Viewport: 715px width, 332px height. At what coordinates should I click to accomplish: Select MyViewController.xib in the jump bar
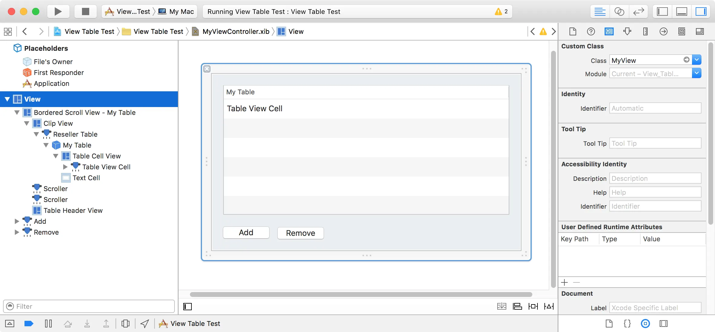(236, 31)
